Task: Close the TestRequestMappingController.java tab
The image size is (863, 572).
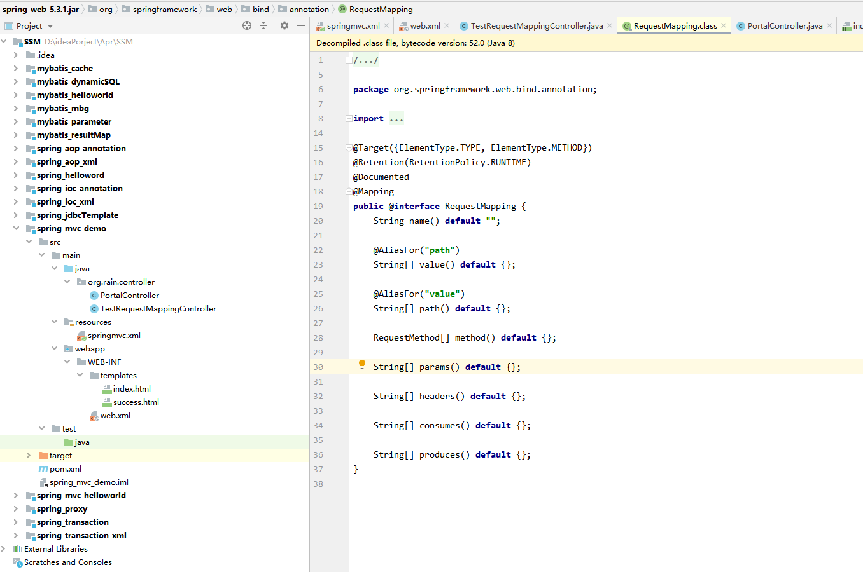Action: [x=610, y=25]
